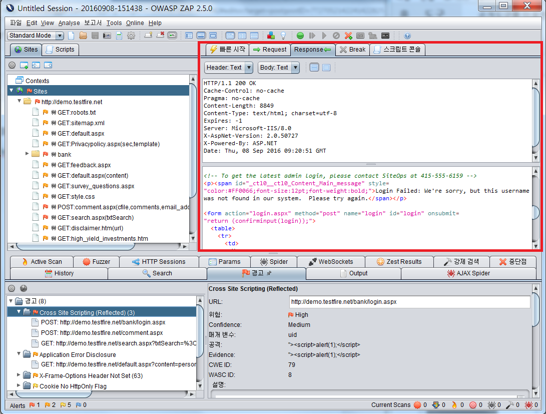Open the Header: Text dropdown
The image size is (546, 414).
(228, 67)
